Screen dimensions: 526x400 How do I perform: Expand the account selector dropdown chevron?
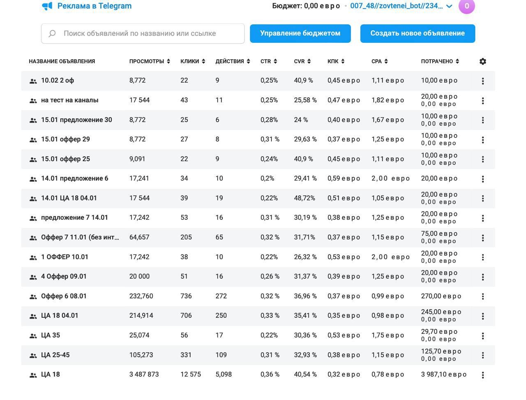pyautogui.click(x=449, y=6)
